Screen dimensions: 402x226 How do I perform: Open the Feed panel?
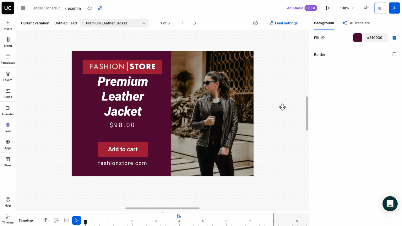pos(8,127)
